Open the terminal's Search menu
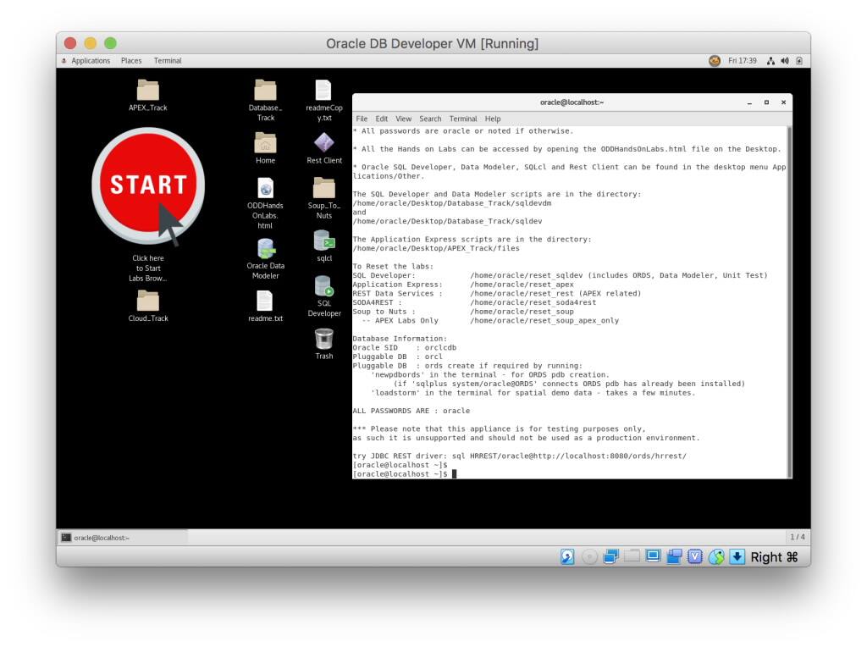The width and height of the screenshot is (867, 647). point(430,119)
